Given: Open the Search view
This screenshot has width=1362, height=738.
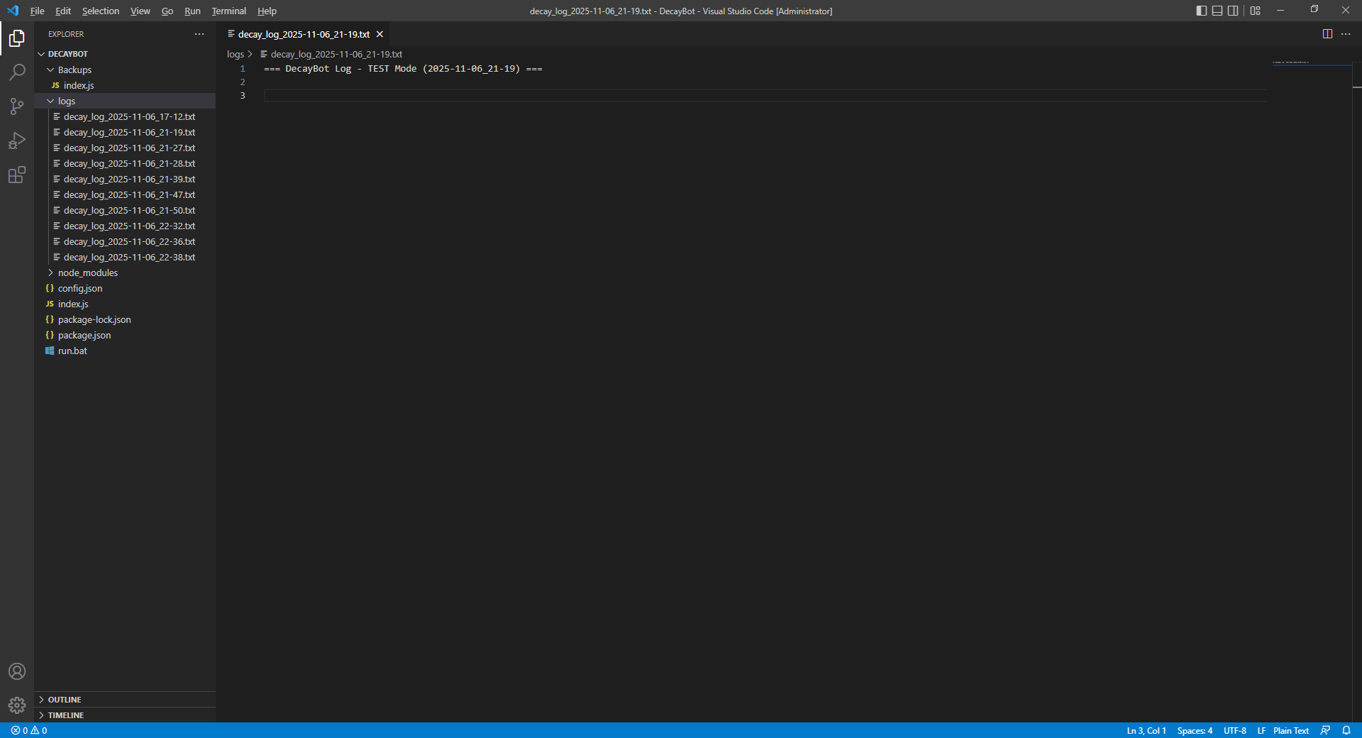Looking at the screenshot, I should (x=17, y=72).
